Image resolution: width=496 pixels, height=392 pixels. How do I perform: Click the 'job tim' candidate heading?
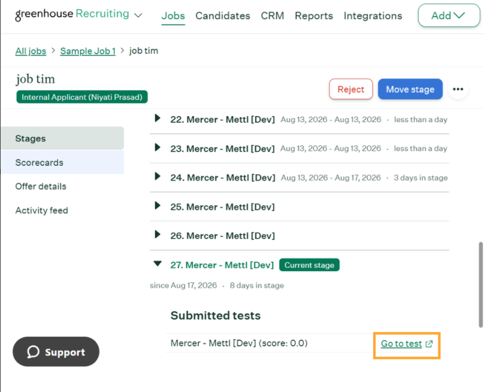pos(35,79)
